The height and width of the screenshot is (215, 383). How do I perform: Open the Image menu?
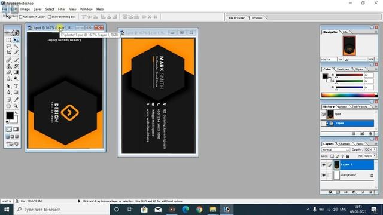pos(25,10)
